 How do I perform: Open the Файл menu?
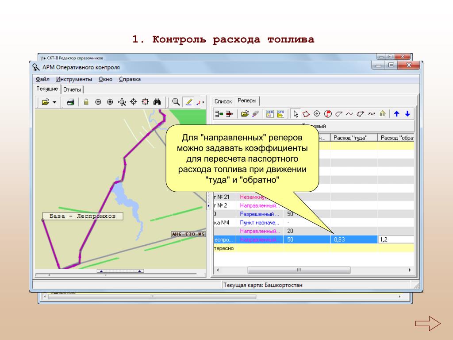[42, 79]
